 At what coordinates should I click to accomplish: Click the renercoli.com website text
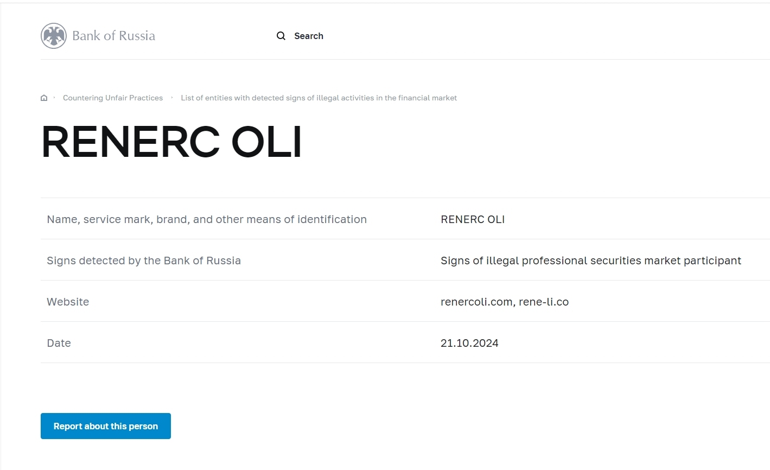pyautogui.click(x=476, y=302)
